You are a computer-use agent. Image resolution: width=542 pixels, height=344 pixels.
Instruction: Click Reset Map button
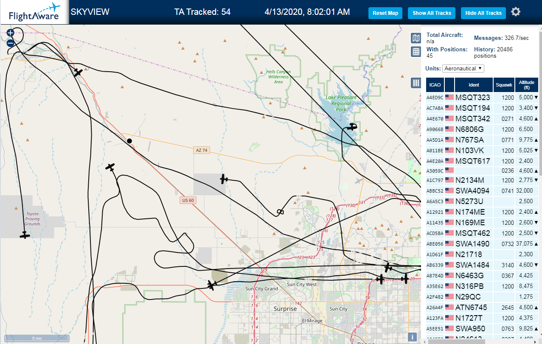385,13
